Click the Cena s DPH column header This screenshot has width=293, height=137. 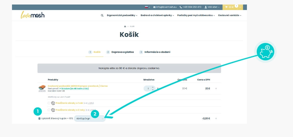[204, 80]
